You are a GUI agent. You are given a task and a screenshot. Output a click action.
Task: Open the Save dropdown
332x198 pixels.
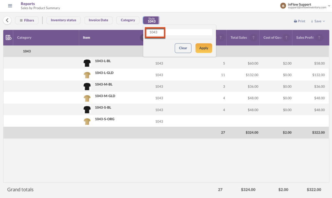coord(318,21)
